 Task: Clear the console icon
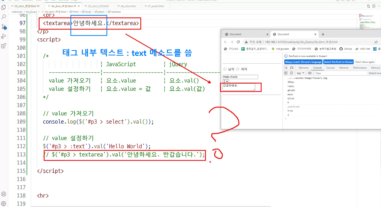click(x=292, y=73)
